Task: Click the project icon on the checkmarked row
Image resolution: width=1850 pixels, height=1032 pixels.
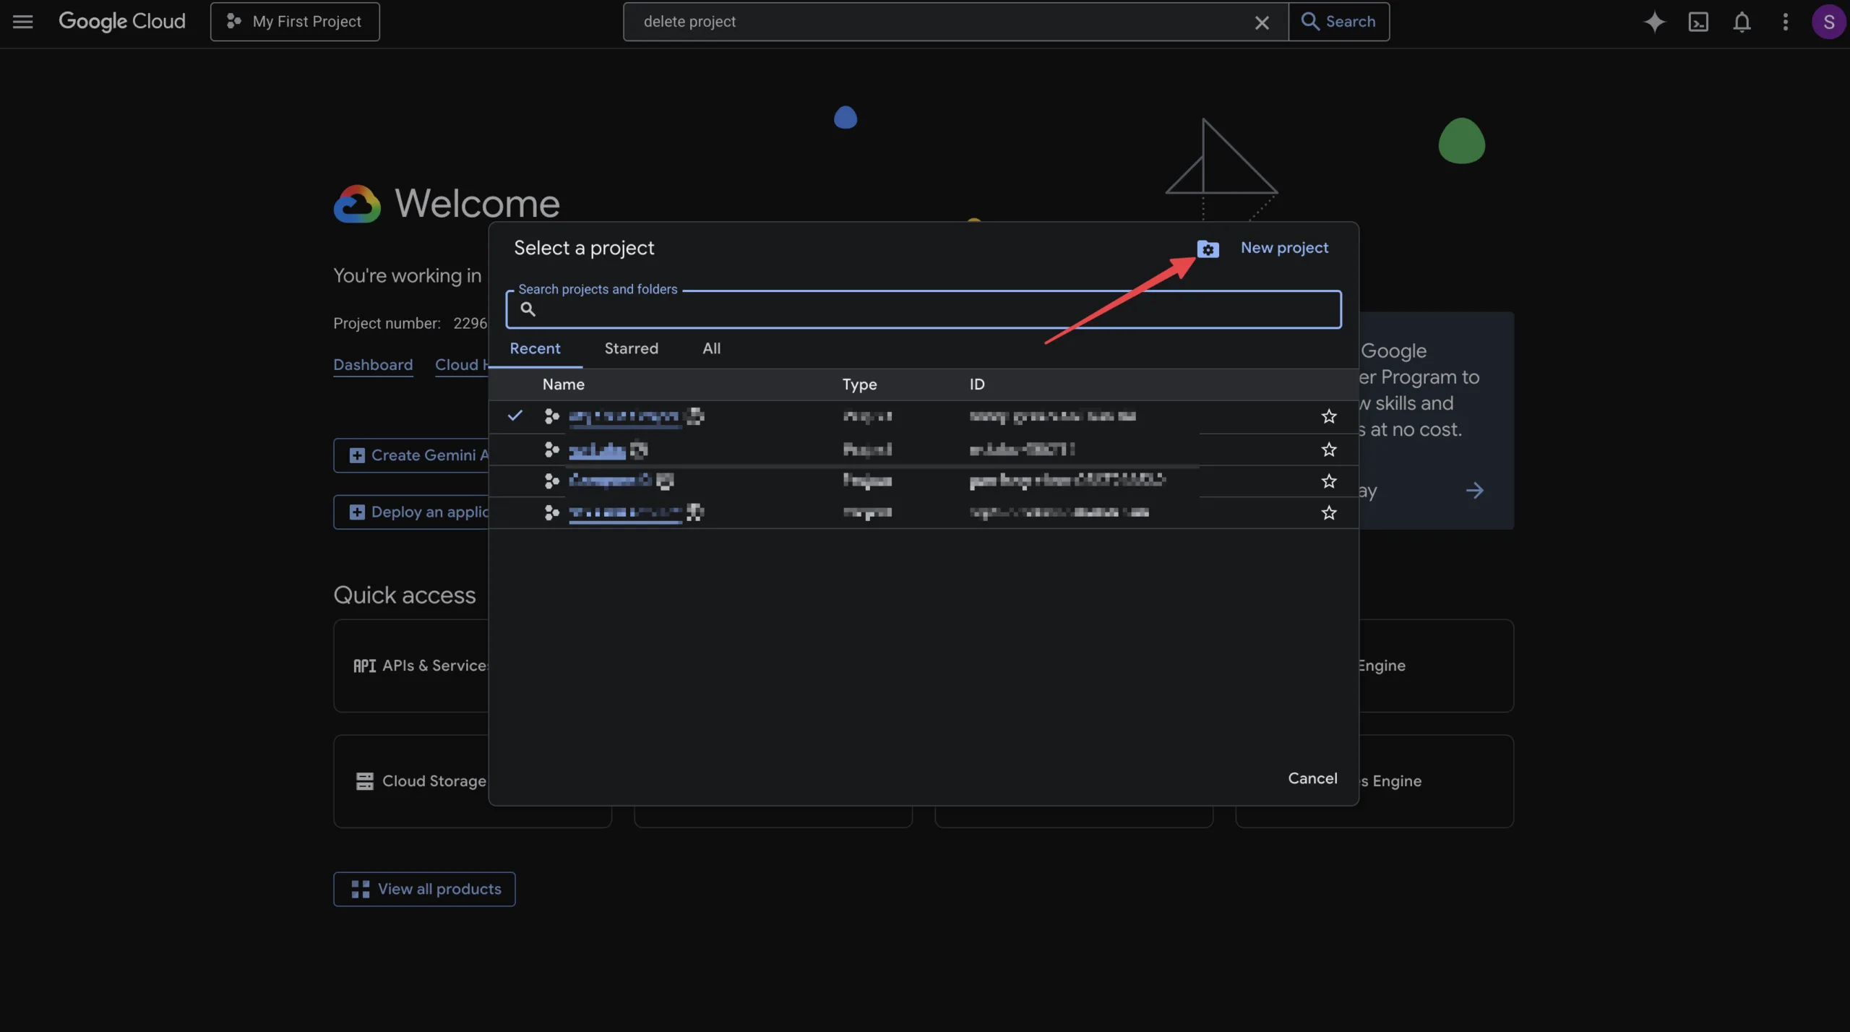Action: click(x=551, y=416)
